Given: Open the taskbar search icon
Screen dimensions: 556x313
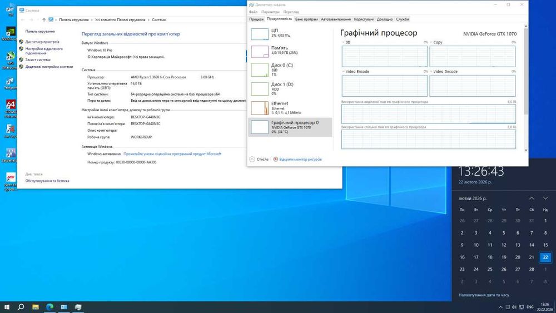Looking at the screenshot, I should (21, 307).
